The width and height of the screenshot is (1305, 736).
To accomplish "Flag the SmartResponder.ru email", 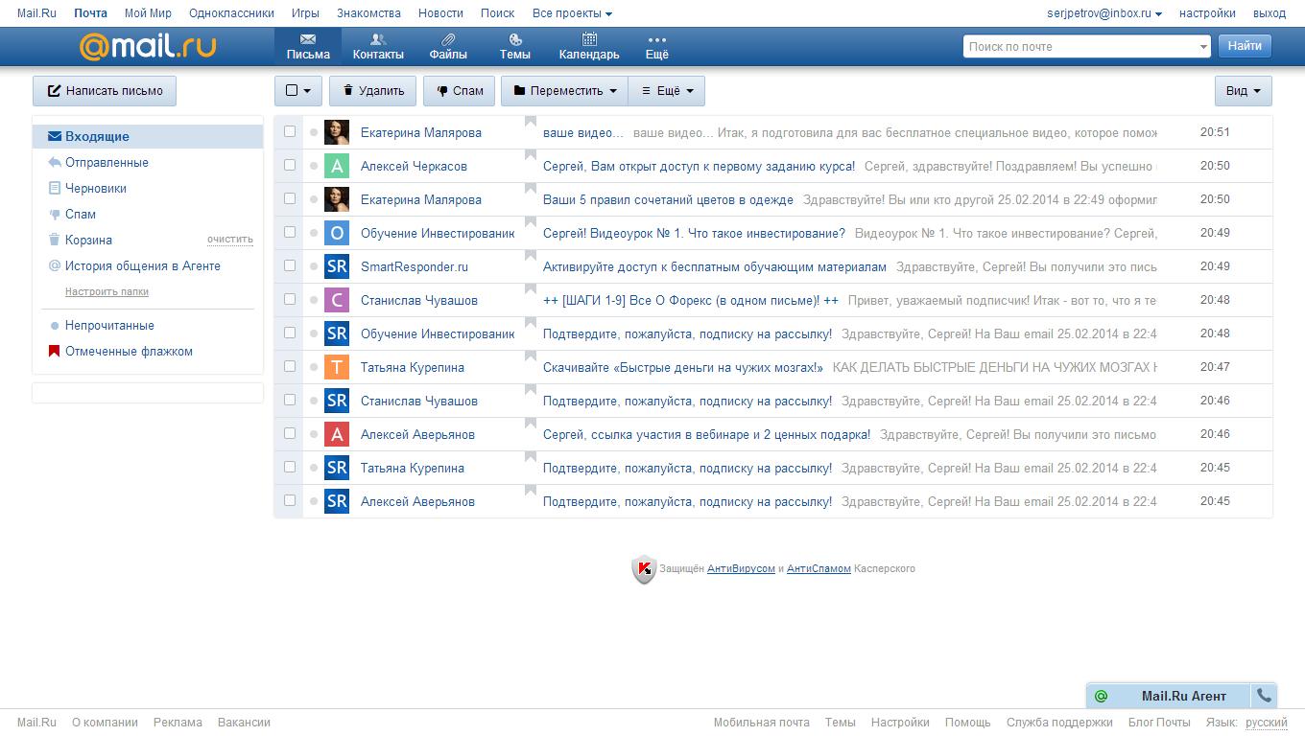I will tap(530, 256).
